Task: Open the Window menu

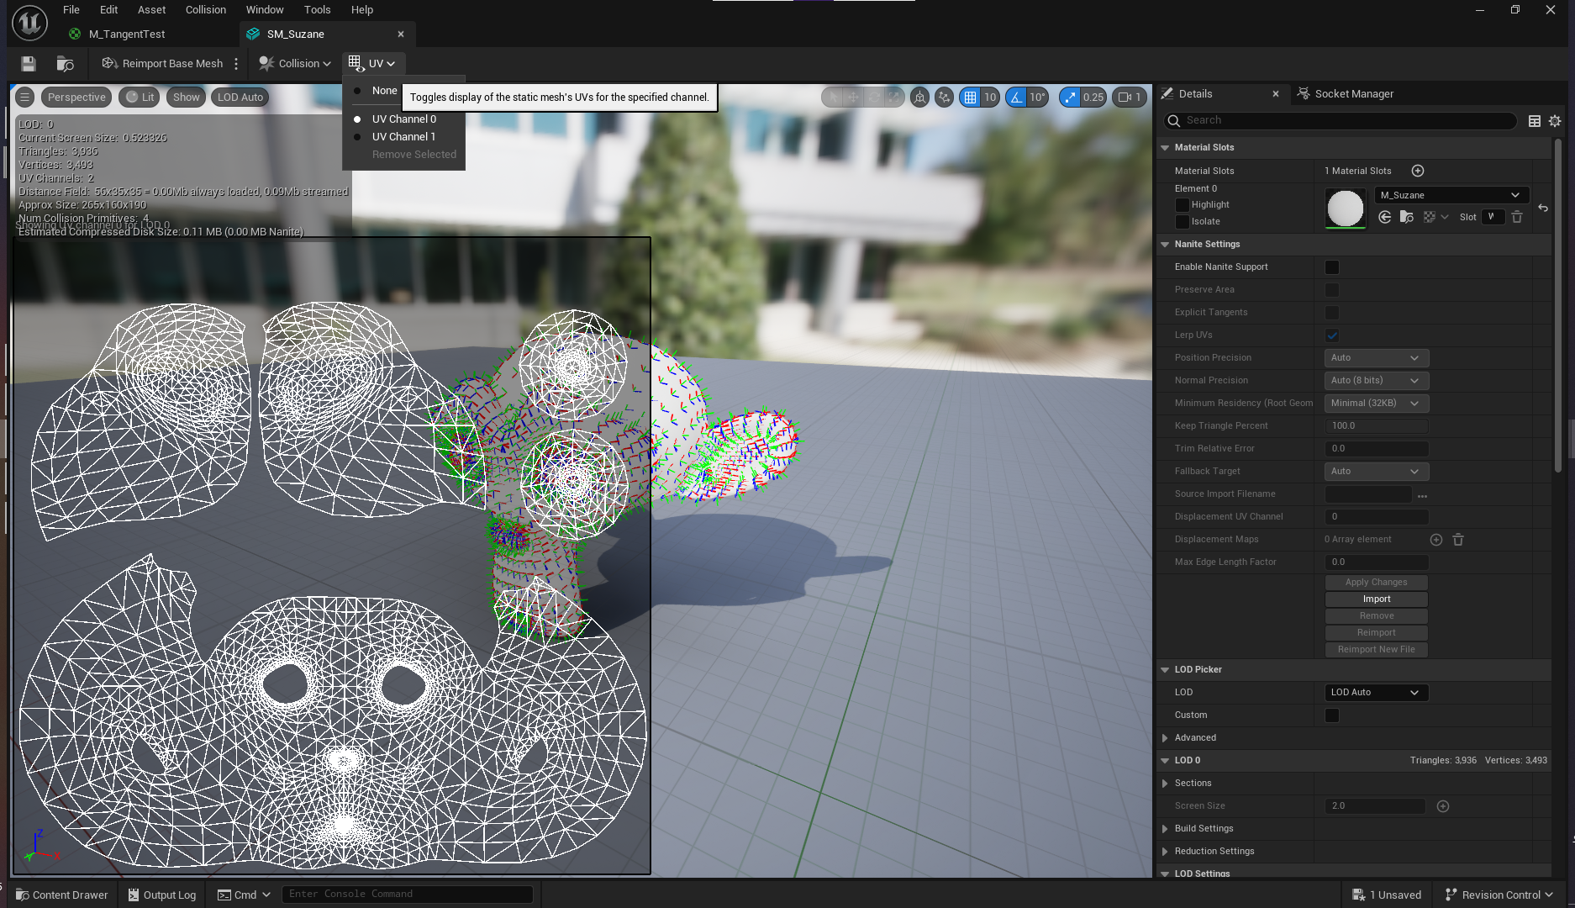Action: coord(265,10)
